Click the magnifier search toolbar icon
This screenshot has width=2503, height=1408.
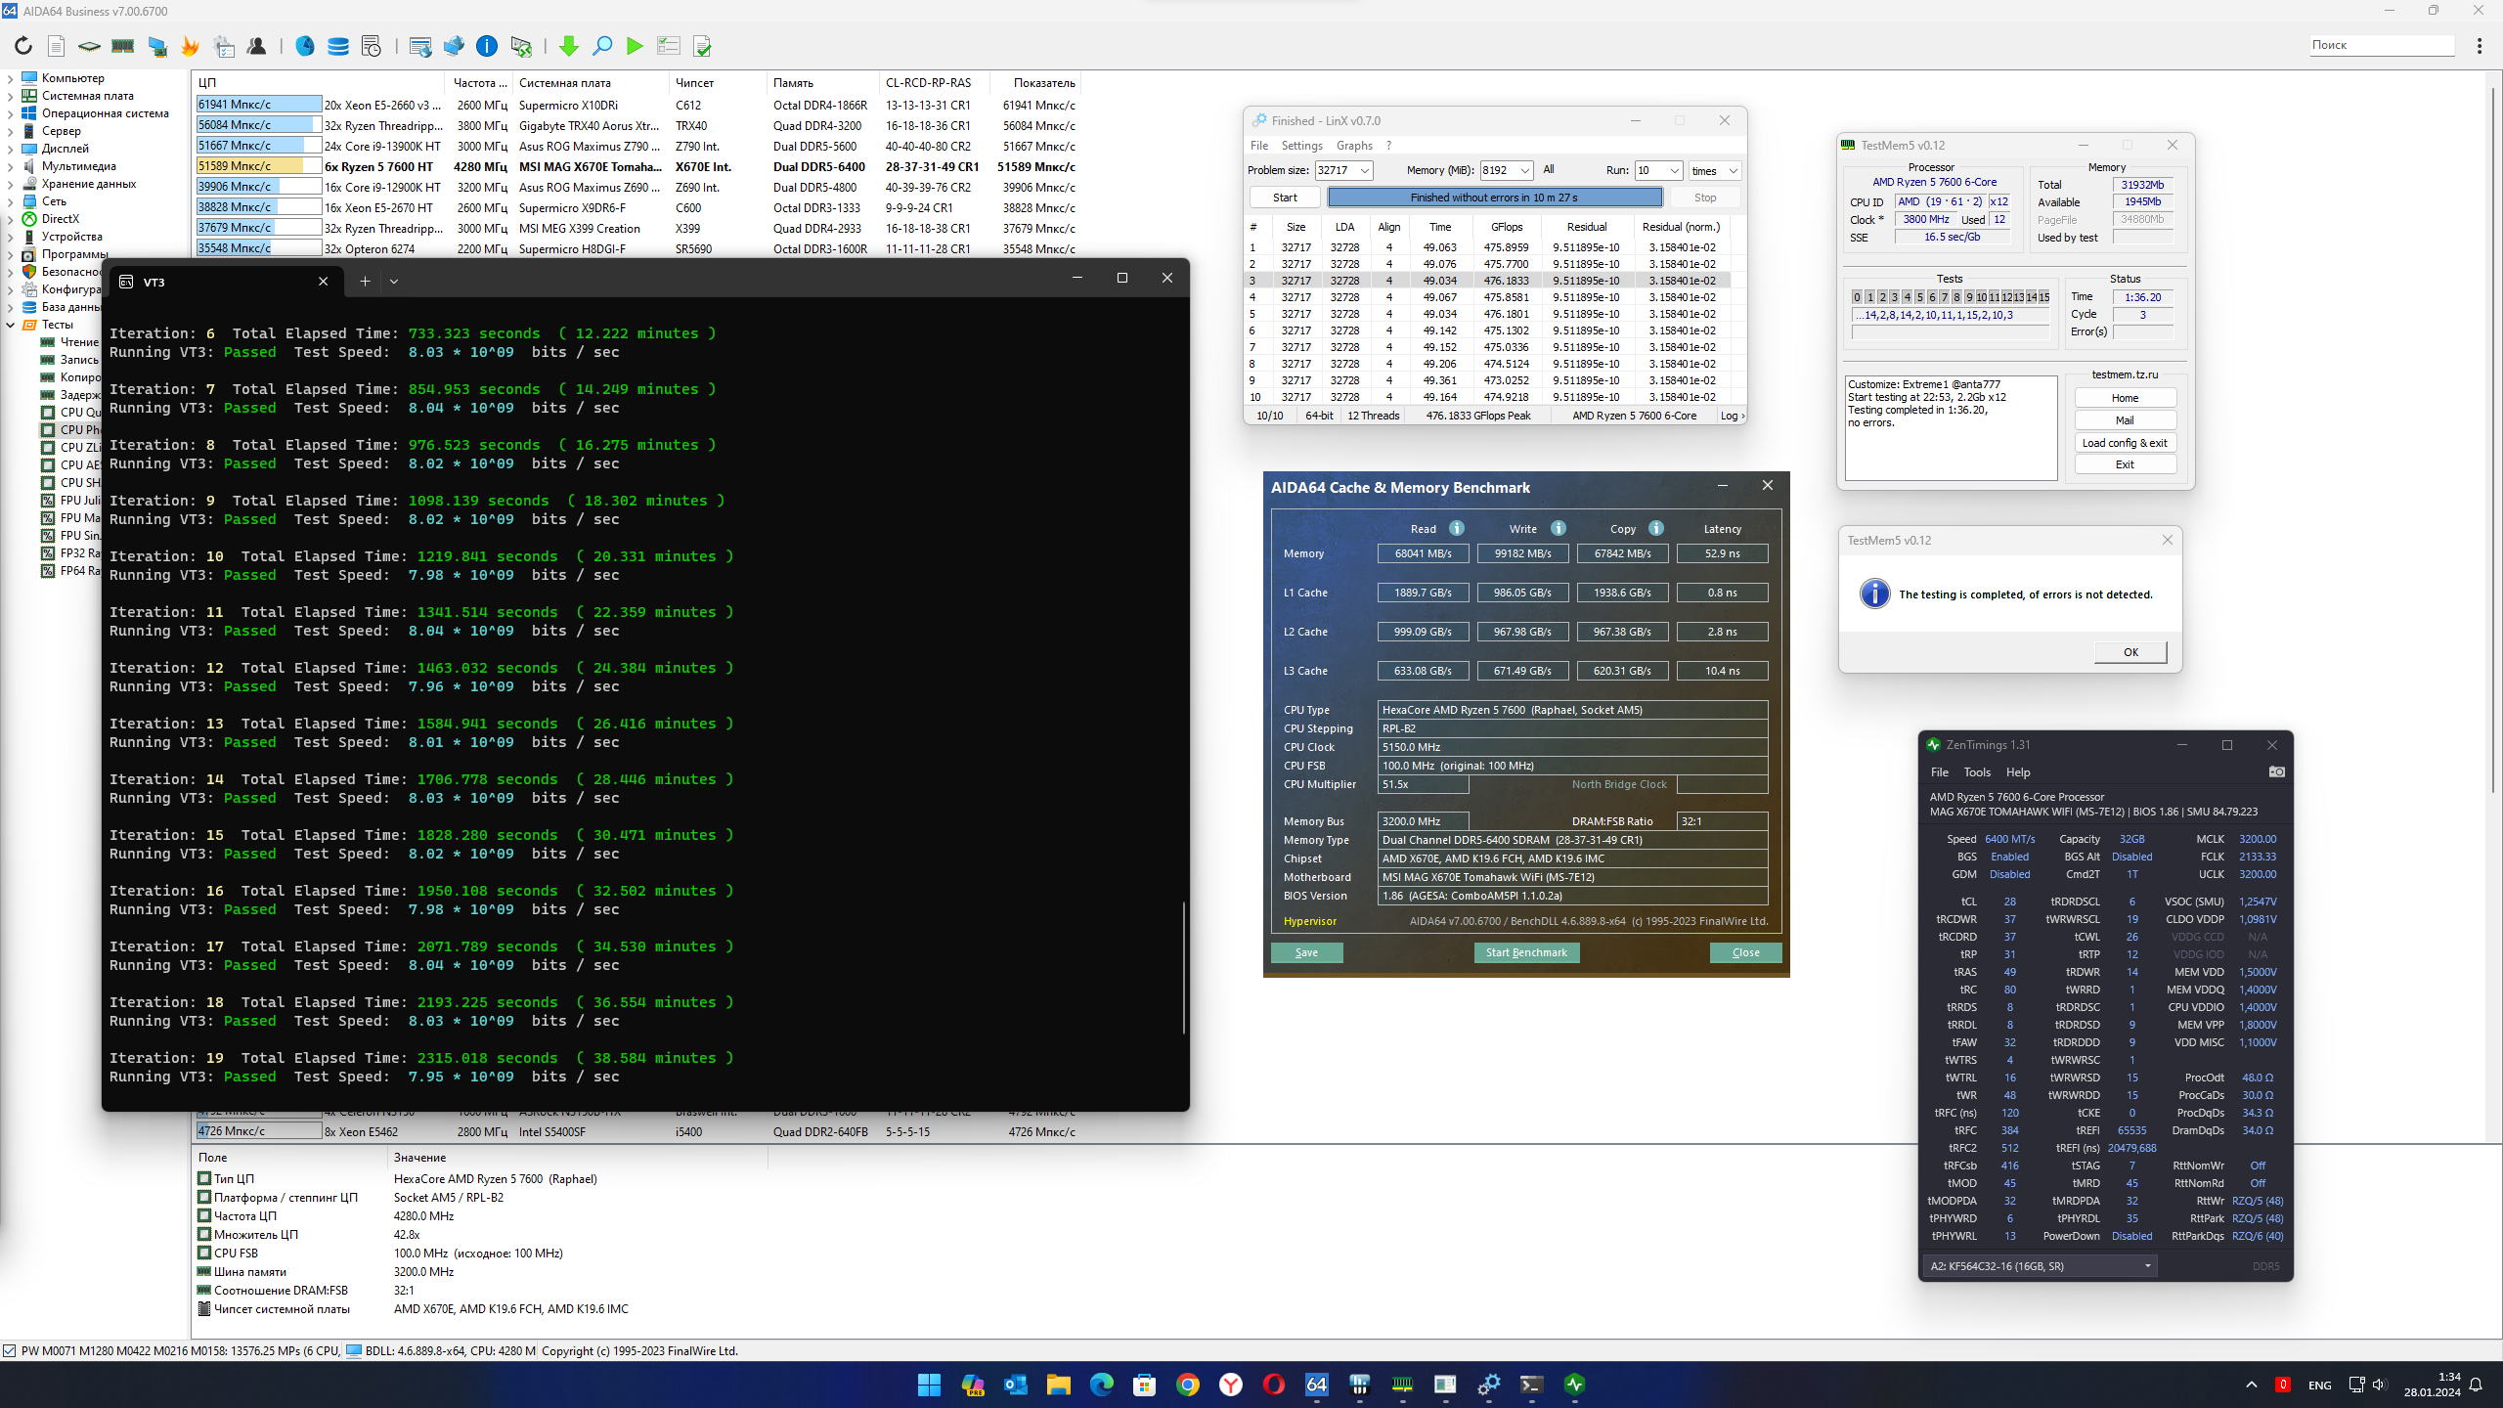602,46
